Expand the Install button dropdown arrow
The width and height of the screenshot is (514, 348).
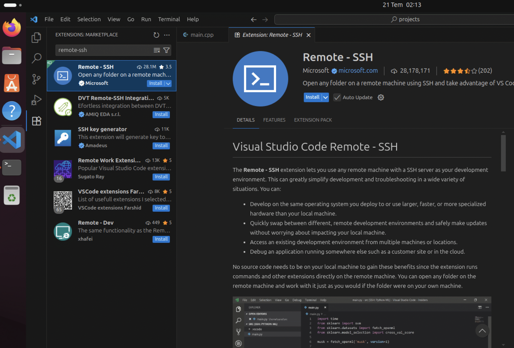(325, 98)
